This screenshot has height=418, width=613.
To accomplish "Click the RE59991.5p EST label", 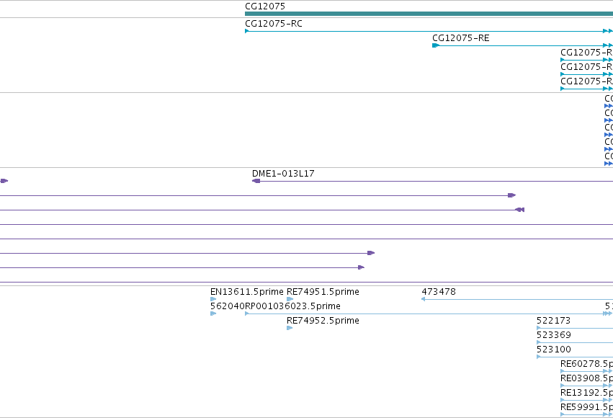I will click(x=586, y=407).
